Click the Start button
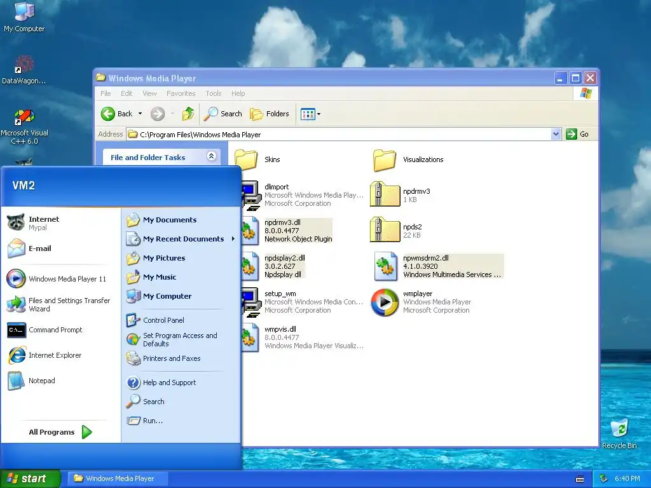Screen dimensions: 651x488 pos(30,478)
